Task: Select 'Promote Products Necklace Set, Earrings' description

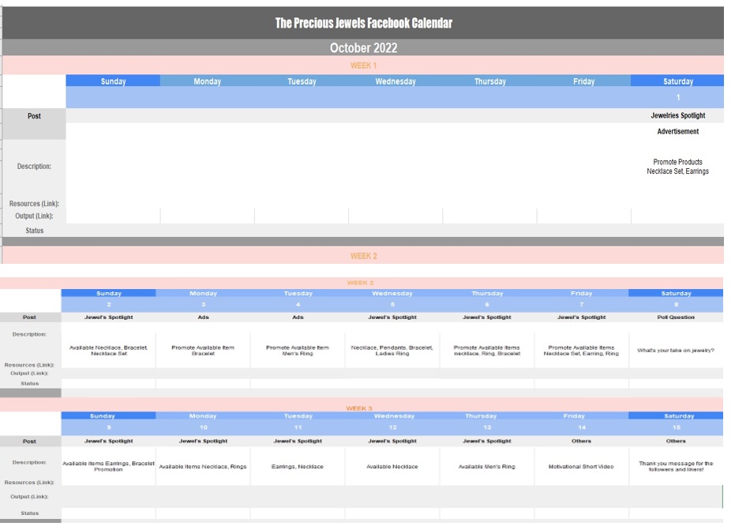Action: coord(677,167)
